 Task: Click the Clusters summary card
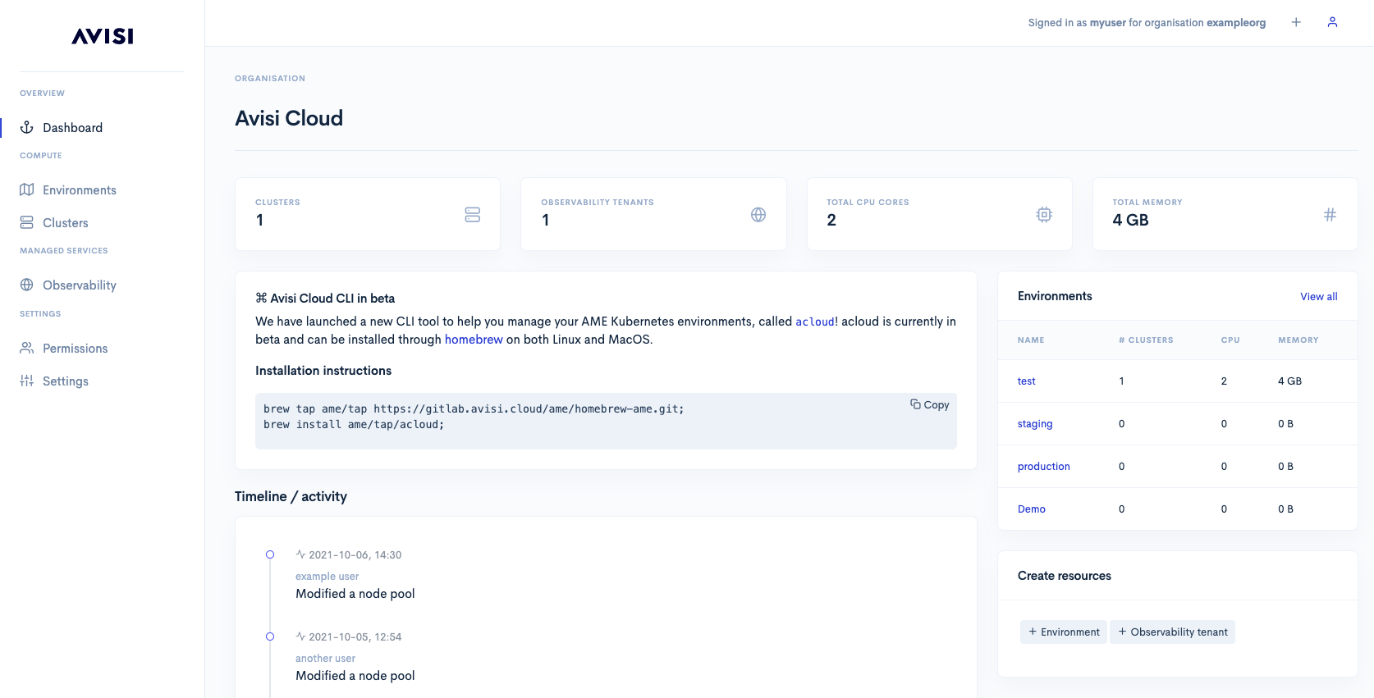368,214
